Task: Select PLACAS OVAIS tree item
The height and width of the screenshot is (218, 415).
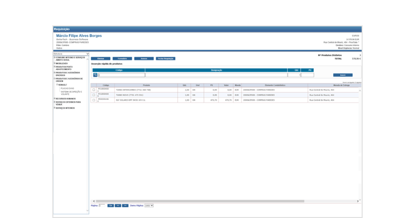Action: tap(68, 88)
